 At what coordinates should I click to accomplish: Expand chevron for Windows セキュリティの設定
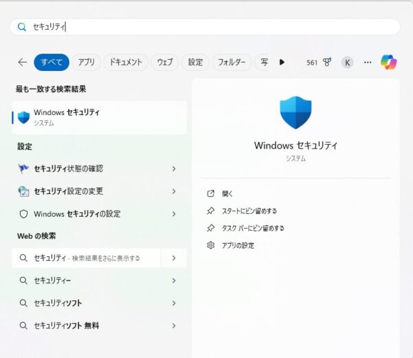[174, 214]
